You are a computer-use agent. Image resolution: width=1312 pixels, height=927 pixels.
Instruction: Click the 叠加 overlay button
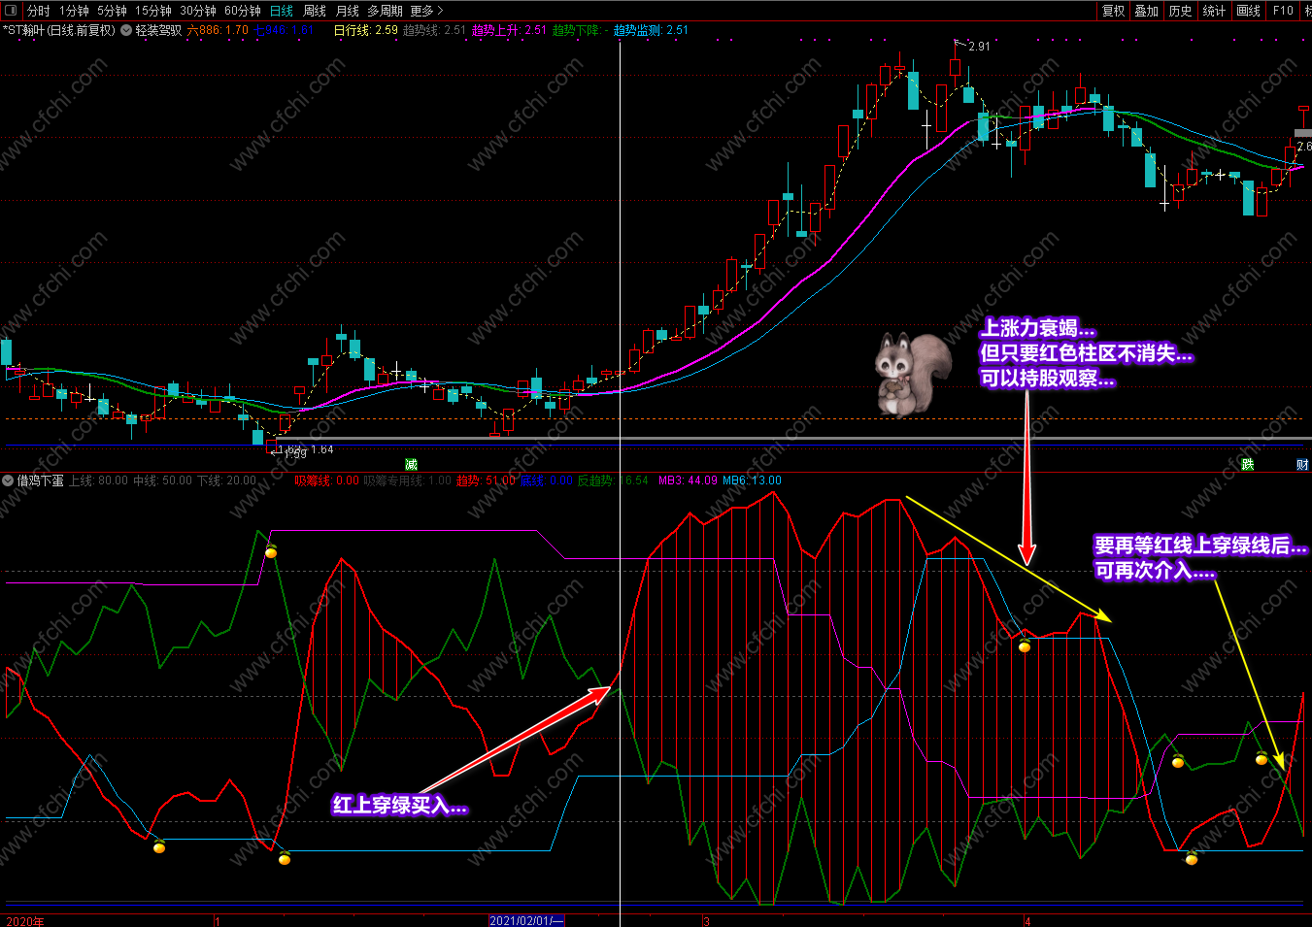point(1147,11)
